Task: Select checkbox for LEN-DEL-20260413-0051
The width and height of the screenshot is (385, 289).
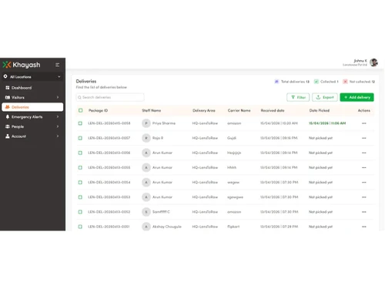Action: pyautogui.click(x=80, y=227)
